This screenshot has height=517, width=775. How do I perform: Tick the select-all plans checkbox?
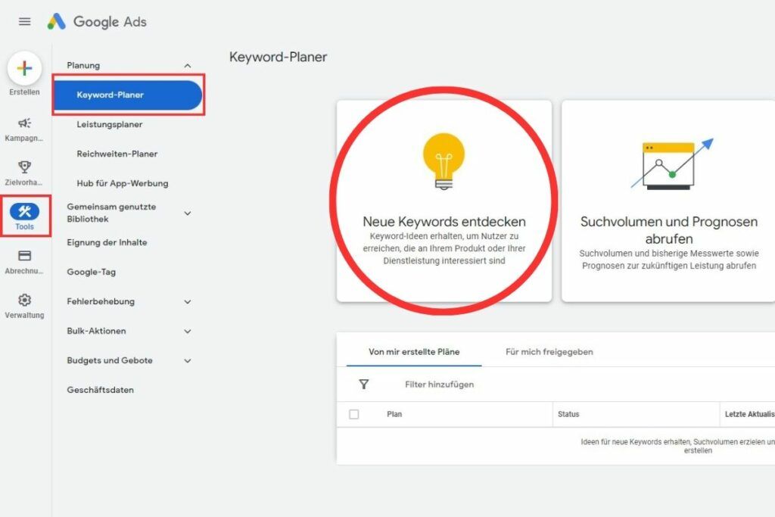[354, 414]
